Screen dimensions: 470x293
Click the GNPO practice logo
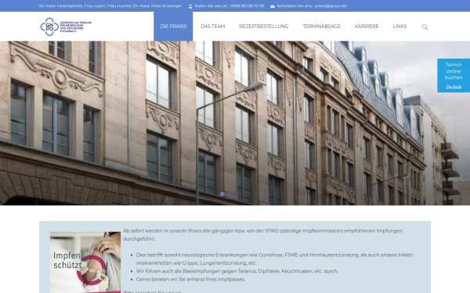click(x=66, y=27)
